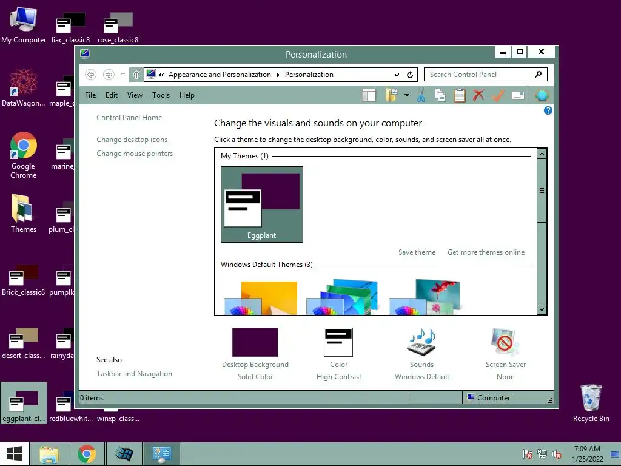Click the orange checkmark toolbar icon
Viewport: 621px width, 466px height.
click(x=498, y=95)
